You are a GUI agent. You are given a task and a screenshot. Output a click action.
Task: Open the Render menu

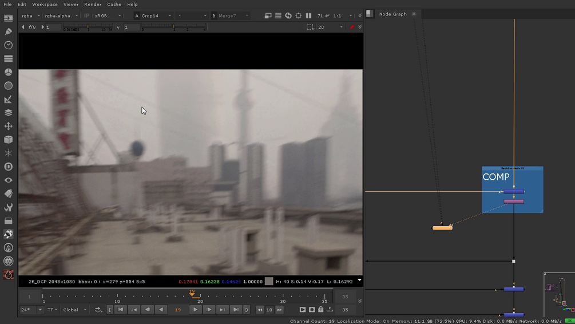point(93,5)
